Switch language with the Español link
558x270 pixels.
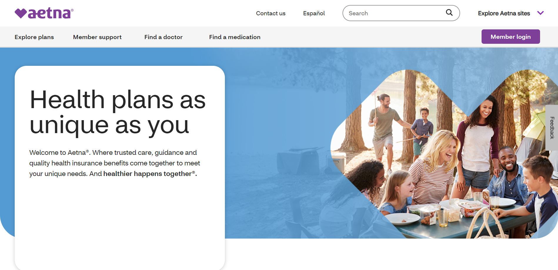pyautogui.click(x=314, y=13)
